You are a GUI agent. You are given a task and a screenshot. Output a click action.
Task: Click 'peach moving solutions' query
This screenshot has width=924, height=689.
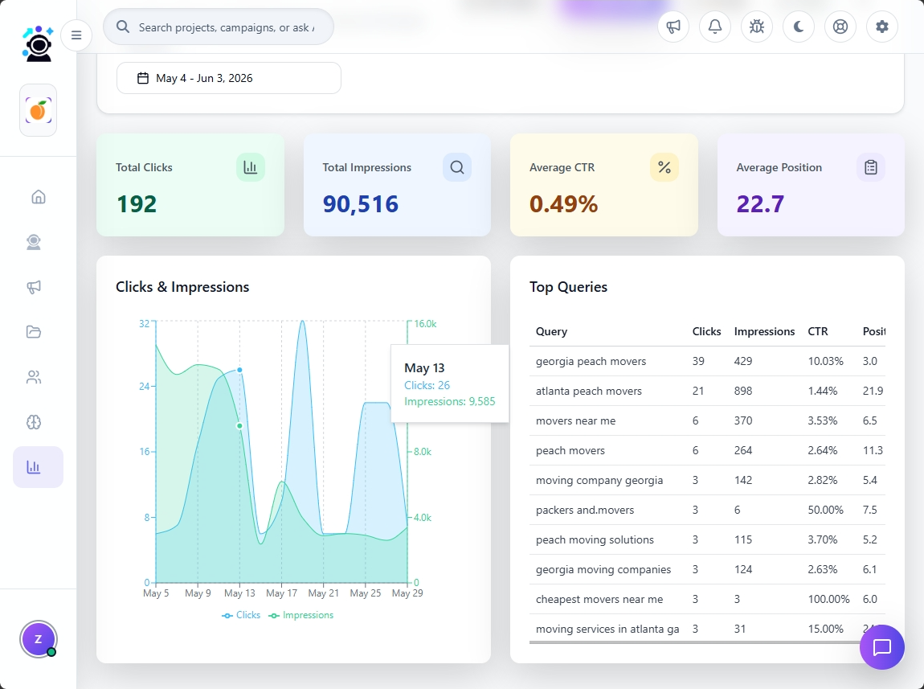coord(595,540)
